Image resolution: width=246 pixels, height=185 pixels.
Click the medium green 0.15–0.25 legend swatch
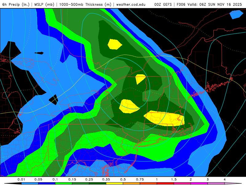tap(81, 183)
